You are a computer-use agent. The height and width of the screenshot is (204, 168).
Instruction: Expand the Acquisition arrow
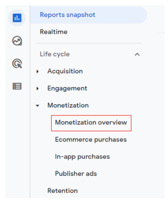[x=38, y=71]
